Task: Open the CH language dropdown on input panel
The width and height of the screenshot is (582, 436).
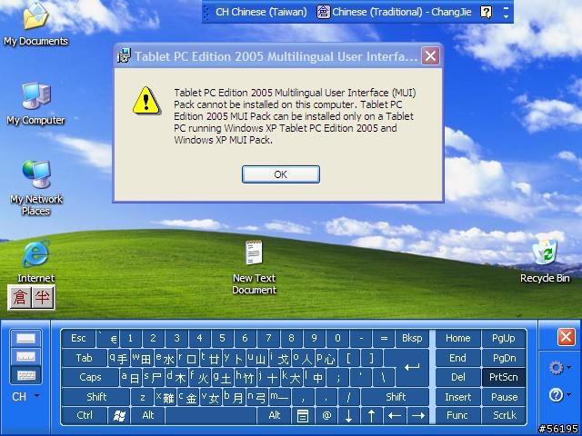Action: click(25, 397)
